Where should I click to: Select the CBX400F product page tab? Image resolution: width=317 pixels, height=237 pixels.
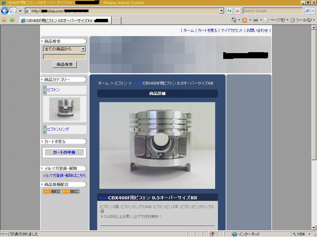(66, 21)
